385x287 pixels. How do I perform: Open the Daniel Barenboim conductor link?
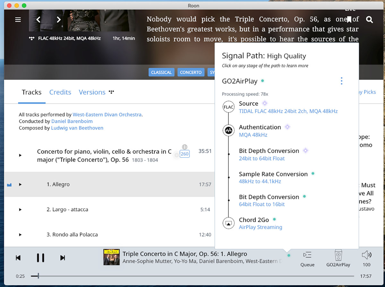[72, 121]
